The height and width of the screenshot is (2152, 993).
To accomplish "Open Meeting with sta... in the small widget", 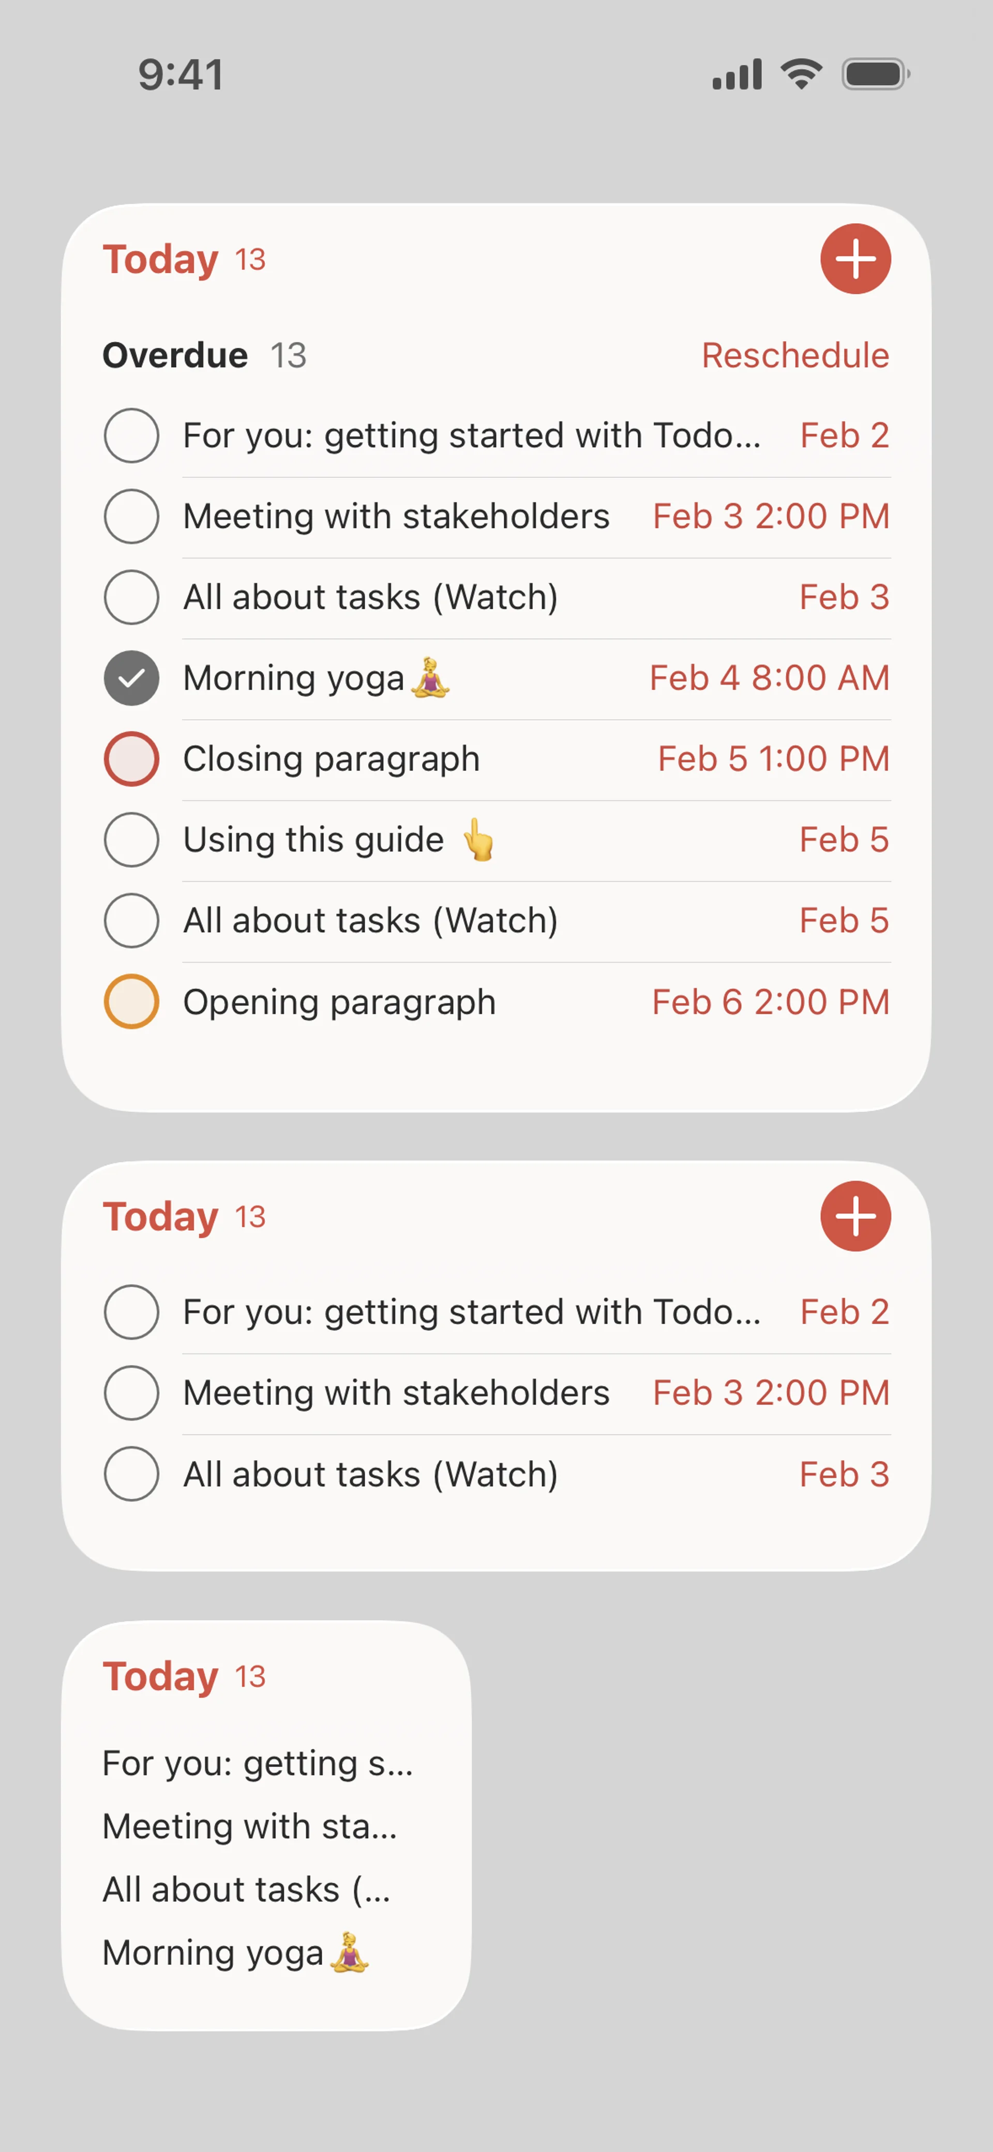I will (x=249, y=1827).
